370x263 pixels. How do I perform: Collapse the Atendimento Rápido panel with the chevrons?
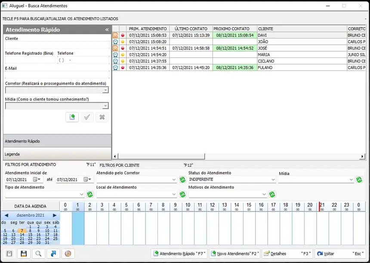107,30
